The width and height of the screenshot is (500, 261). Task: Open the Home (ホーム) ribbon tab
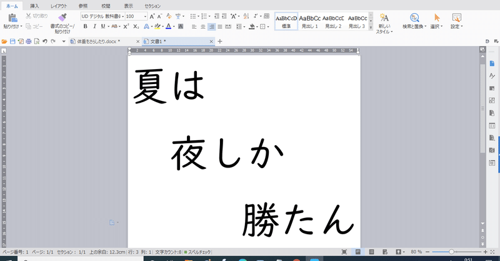[12, 6]
